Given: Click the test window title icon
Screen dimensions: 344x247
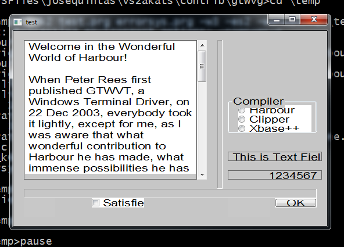Looking at the screenshot, I should [17, 22].
